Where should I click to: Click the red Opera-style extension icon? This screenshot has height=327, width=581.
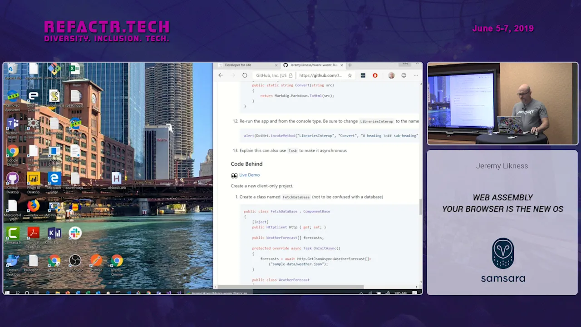(x=375, y=75)
